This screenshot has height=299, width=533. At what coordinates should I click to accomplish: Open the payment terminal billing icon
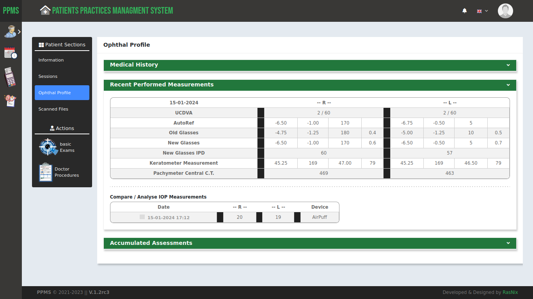[10, 77]
